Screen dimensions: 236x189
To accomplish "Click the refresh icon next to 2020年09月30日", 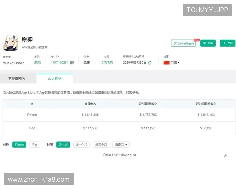I will coord(150,63).
